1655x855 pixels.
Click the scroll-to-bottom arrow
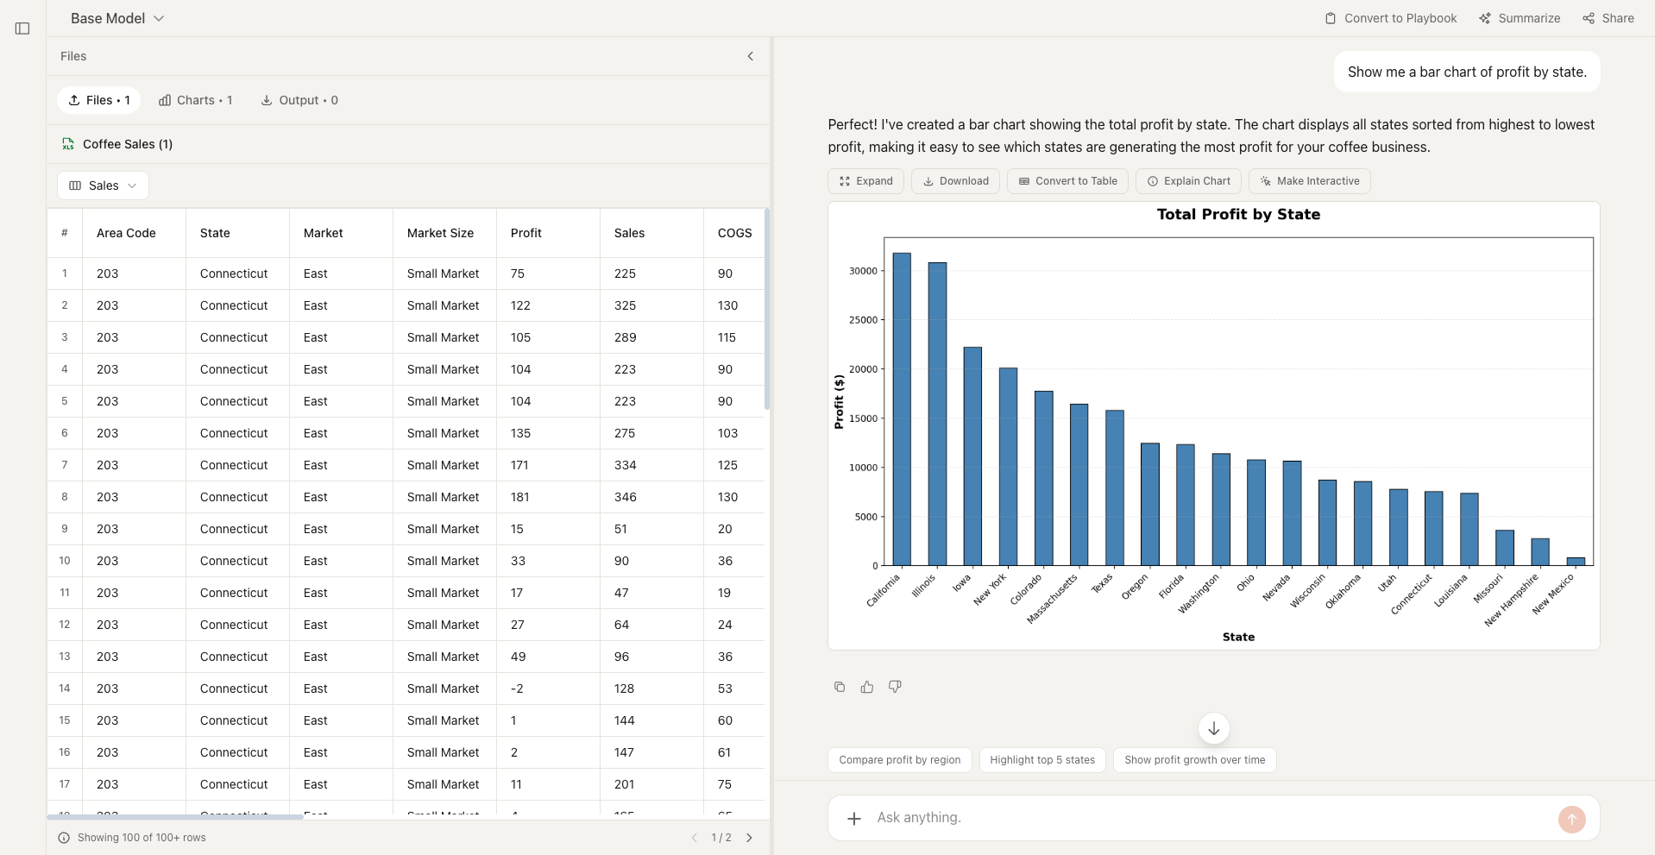coord(1213,728)
